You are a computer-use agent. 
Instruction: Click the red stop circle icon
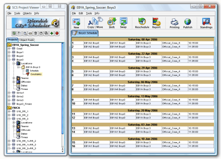point(57,34)
